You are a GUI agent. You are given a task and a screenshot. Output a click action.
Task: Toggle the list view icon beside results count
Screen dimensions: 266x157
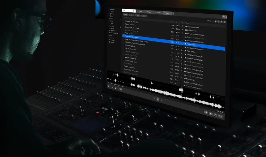coord(218,21)
